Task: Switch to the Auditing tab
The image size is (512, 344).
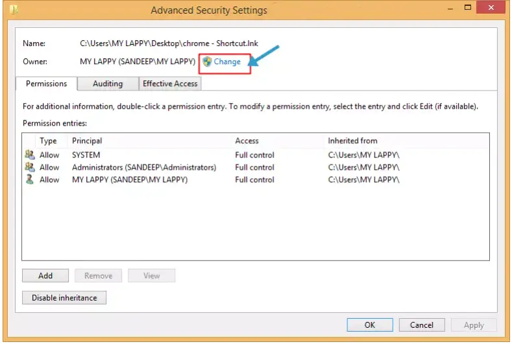Action: [108, 84]
